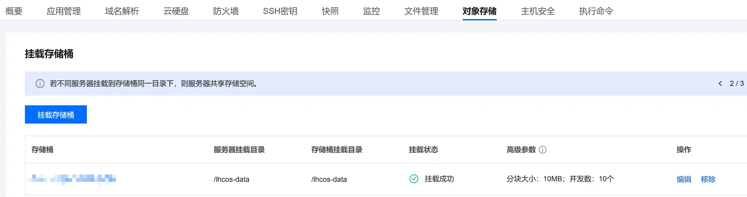
Task: Switch to 快照 tab
Action: [x=330, y=11]
